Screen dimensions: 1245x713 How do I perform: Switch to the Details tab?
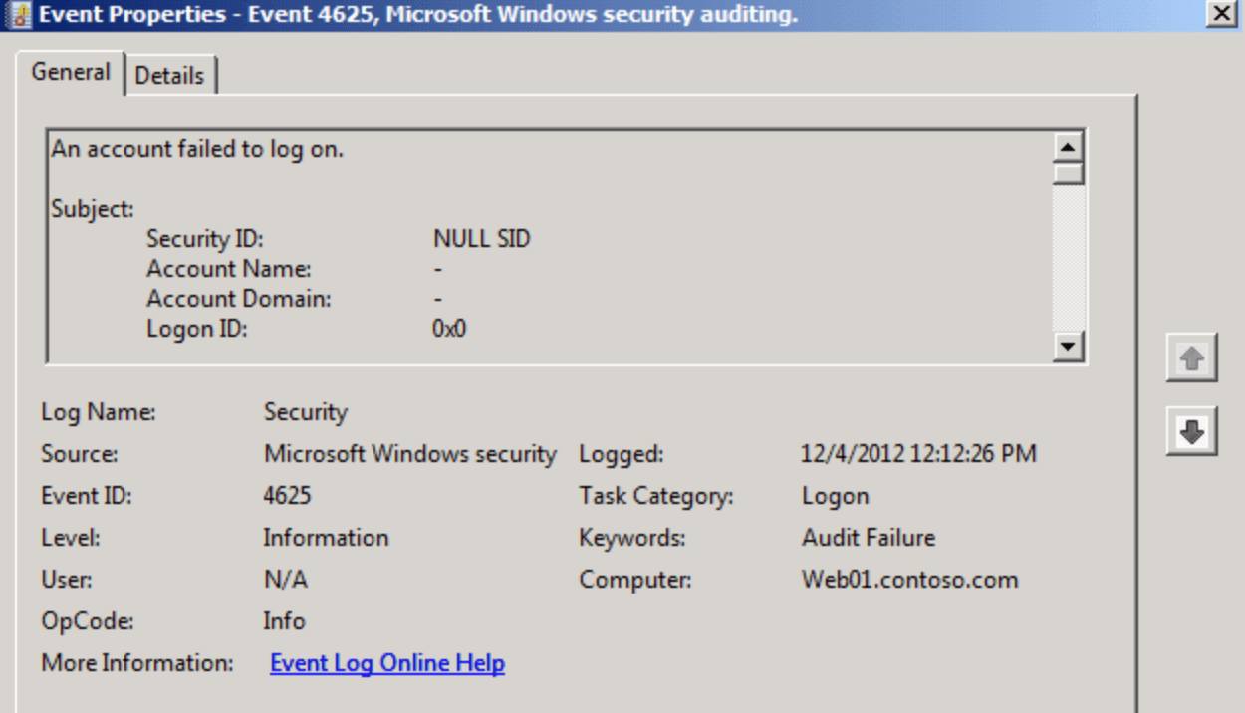(x=169, y=76)
